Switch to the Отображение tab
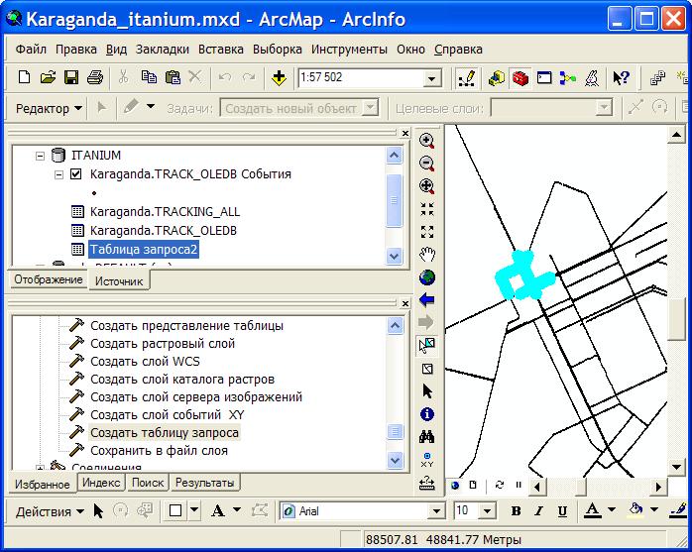Image resolution: width=692 pixels, height=552 pixels. (x=49, y=279)
